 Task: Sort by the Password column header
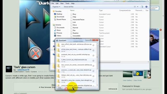click(139, 10)
